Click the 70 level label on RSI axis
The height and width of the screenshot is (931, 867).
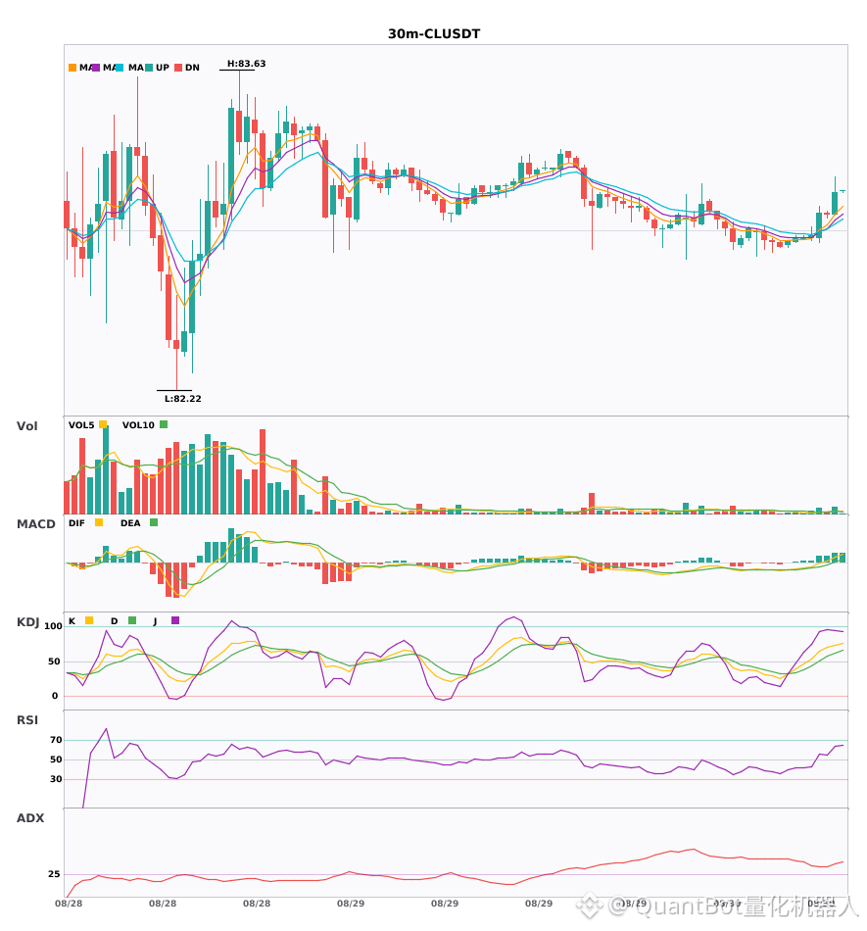tap(56, 740)
